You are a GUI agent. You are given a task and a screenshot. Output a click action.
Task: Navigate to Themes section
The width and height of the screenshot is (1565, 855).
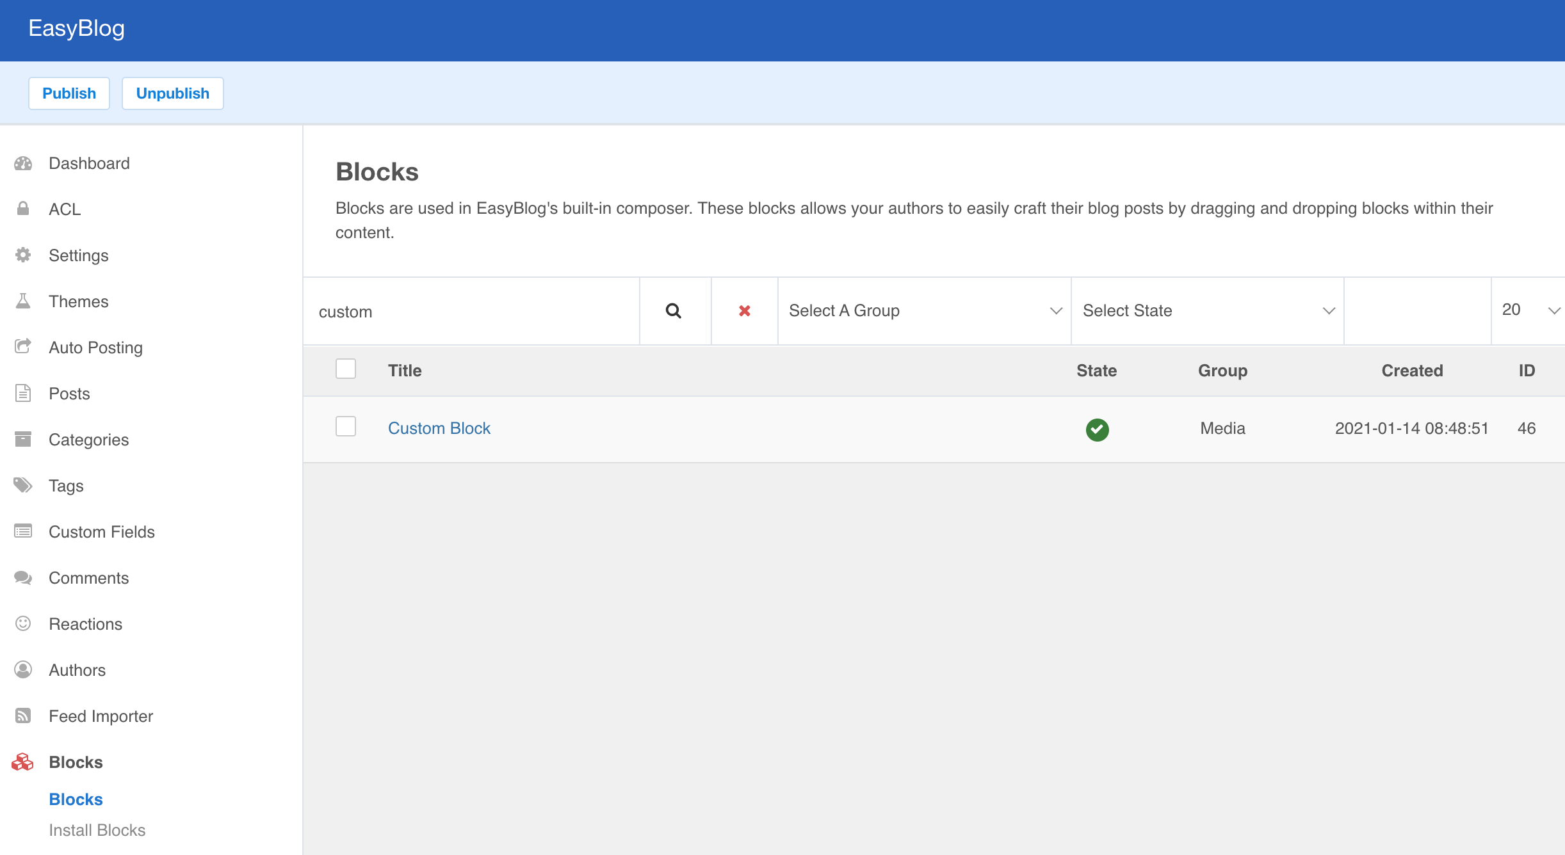(x=79, y=301)
